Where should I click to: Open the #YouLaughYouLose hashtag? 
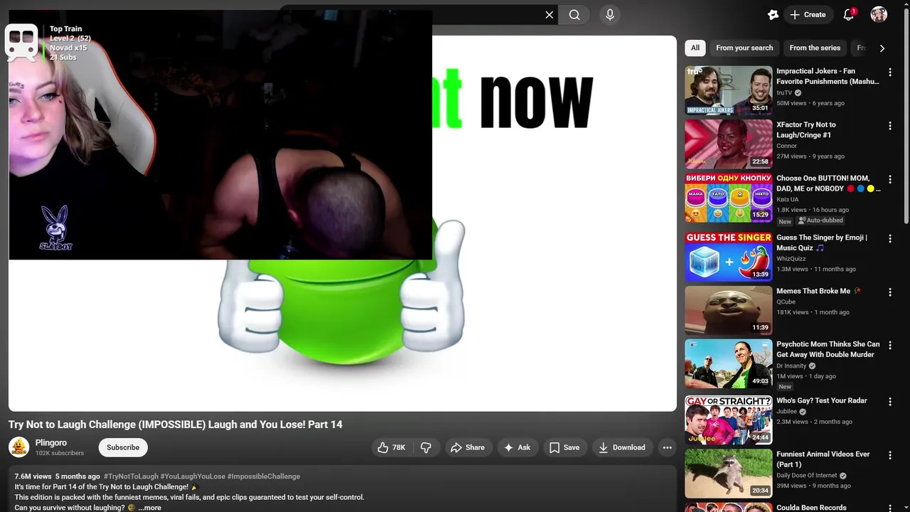click(193, 476)
